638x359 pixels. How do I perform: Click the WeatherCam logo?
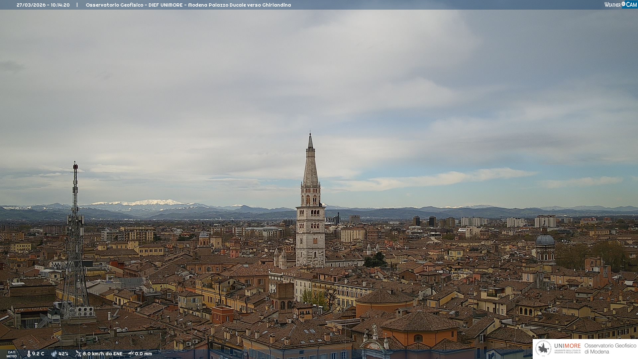point(620,5)
